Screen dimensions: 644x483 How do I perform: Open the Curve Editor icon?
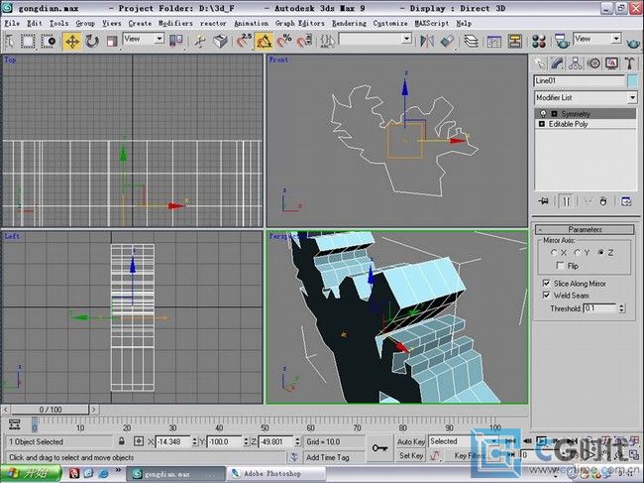click(494, 41)
